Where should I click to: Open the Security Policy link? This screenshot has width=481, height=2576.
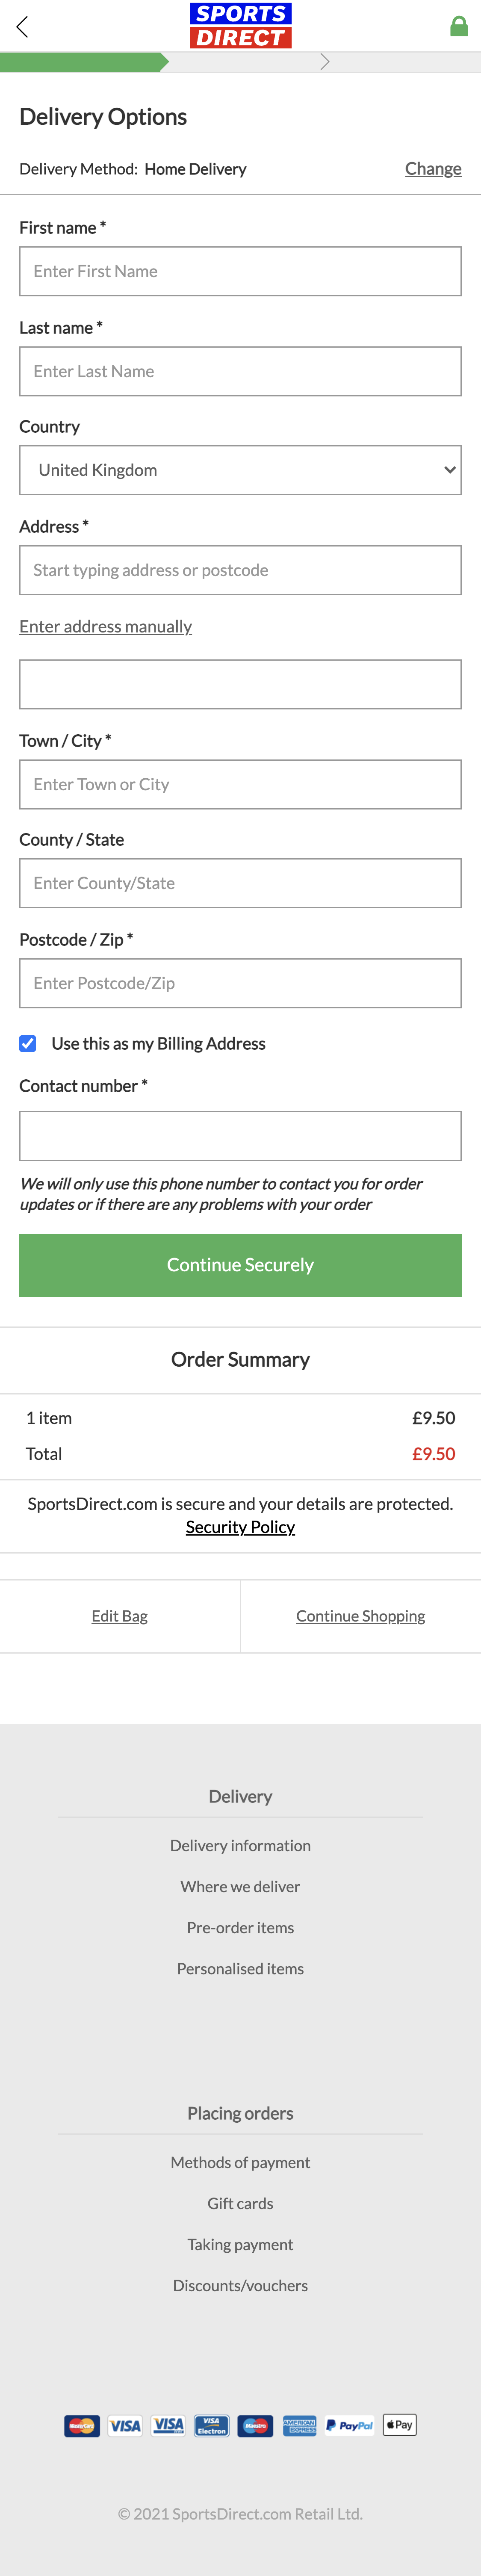240,1527
